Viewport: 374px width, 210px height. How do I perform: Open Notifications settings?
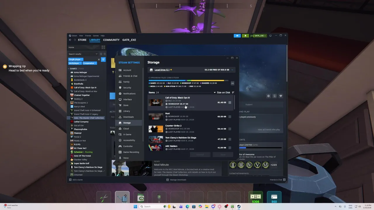[129, 94]
